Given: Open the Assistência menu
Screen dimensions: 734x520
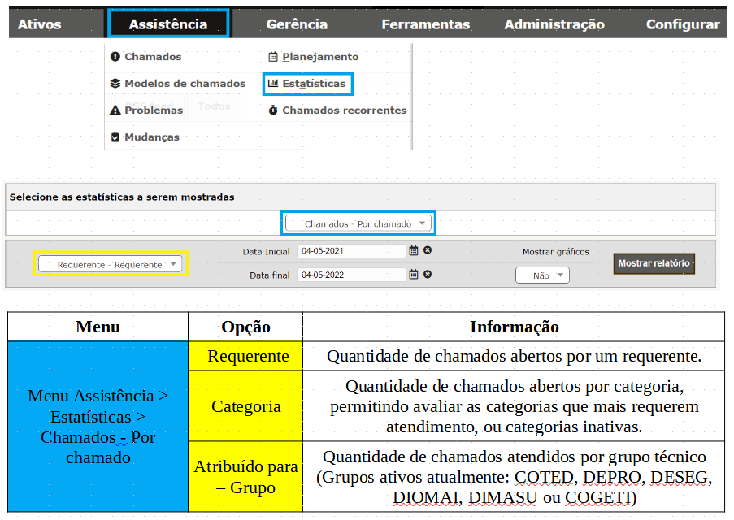Looking at the screenshot, I should coord(168,24).
